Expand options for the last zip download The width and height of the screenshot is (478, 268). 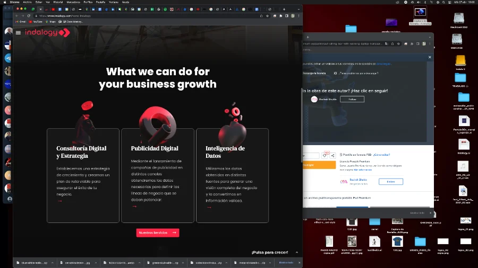coord(270,263)
